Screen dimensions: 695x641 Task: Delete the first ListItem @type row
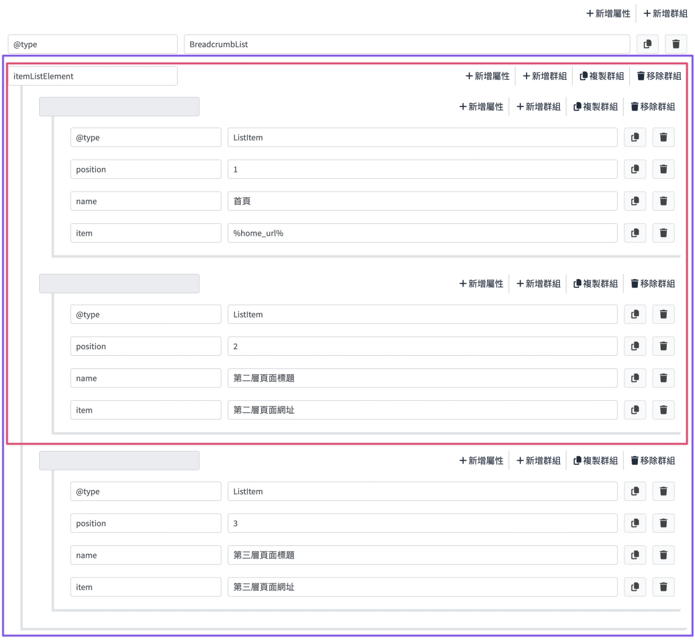(664, 137)
